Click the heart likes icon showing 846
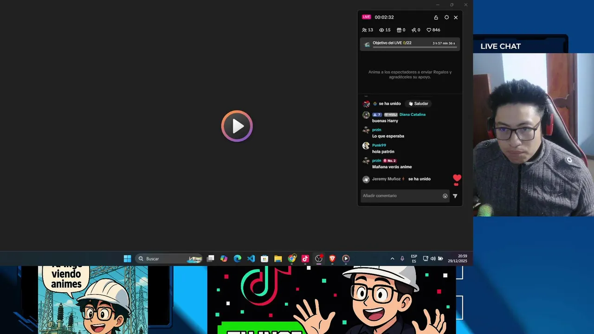The width and height of the screenshot is (594, 334). 429,30
